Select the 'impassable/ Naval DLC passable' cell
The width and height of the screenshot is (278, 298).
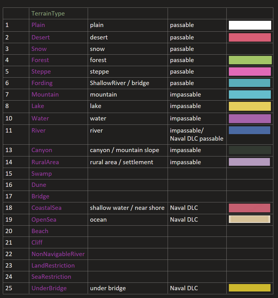pyautogui.click(x=197, y=134)
